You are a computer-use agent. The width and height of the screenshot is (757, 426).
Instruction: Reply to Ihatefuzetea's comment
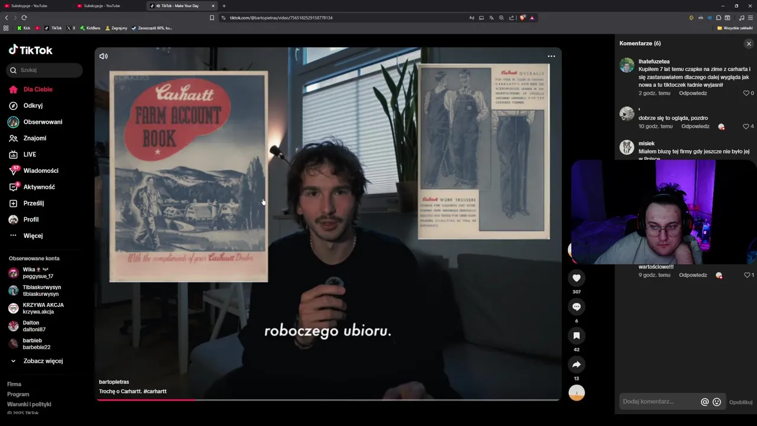693,93
